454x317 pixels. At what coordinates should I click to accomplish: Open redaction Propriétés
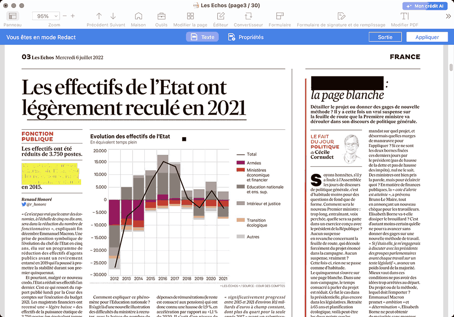[246, 37]
